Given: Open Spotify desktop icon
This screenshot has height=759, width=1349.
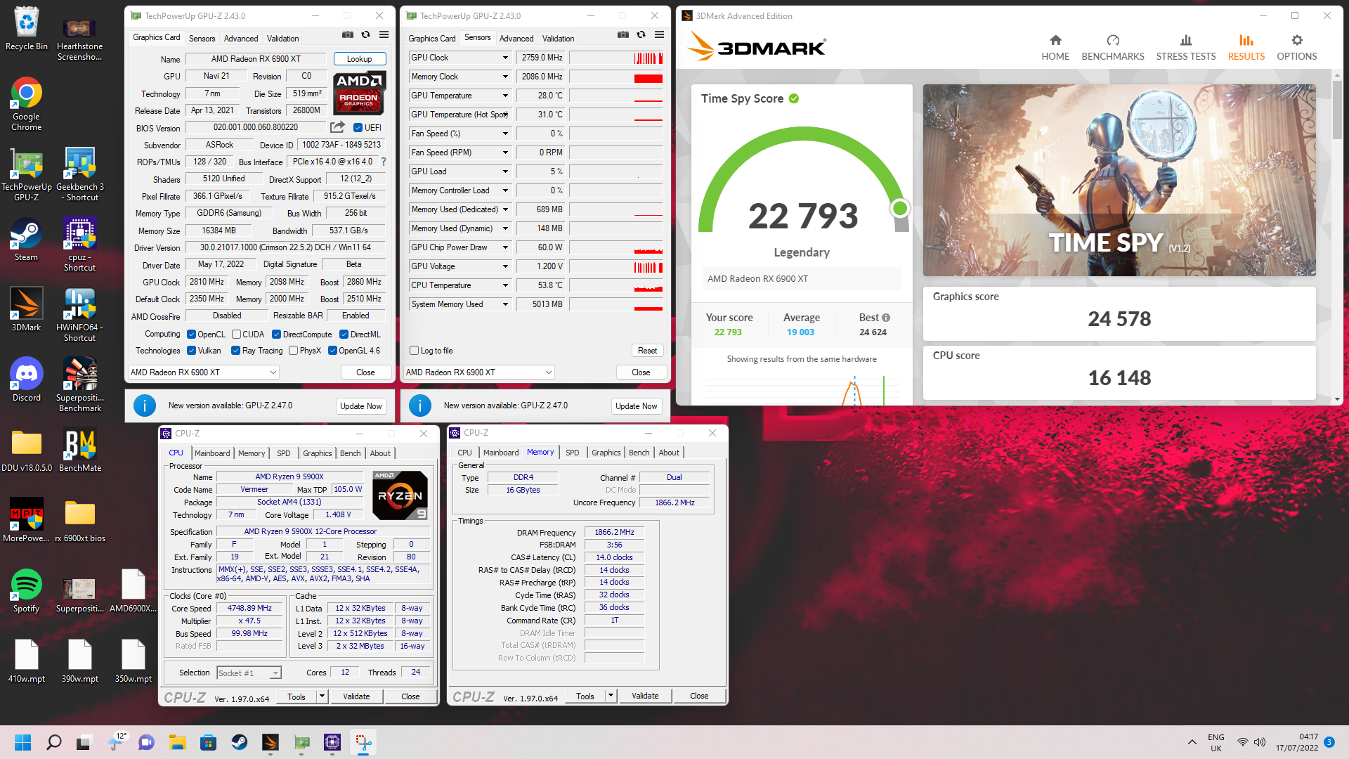Looking at the screenshot, I should 27,590.
